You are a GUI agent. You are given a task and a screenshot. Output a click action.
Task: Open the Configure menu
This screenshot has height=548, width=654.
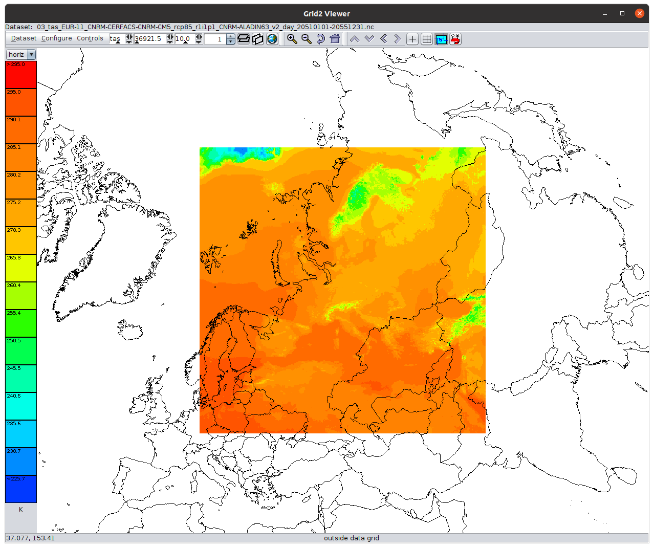click(56, 38)
